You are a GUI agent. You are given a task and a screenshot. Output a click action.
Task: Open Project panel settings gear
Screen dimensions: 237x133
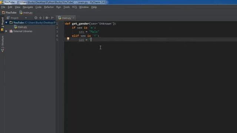pos(47,18)
